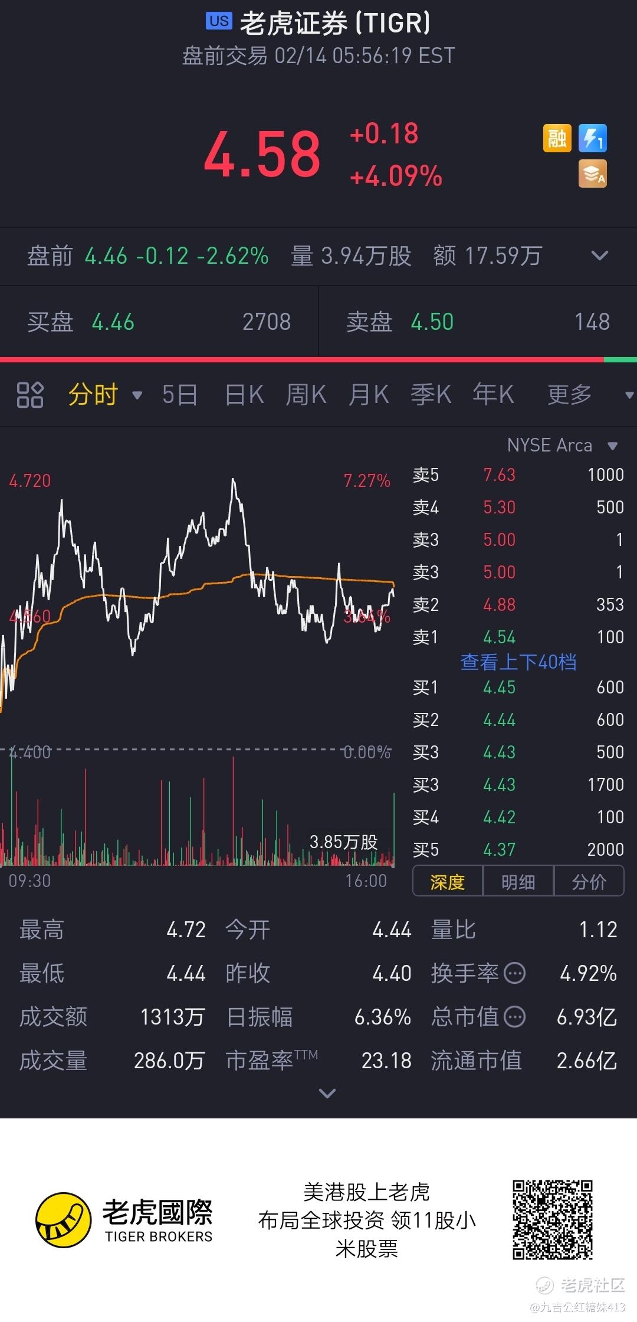Tap the 老虎证券 (TIGR) stock title
The width and height of the screenshot is (637, 1322).
pos(335,23)
